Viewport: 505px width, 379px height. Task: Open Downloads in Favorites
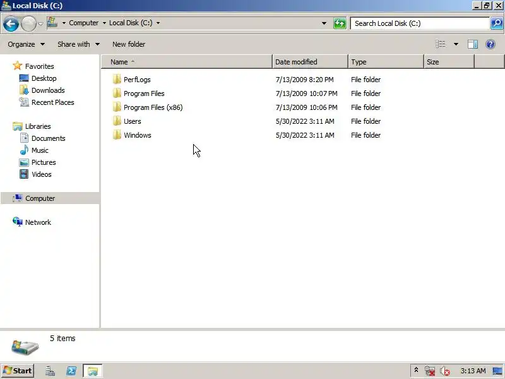[x=48, y=90]
